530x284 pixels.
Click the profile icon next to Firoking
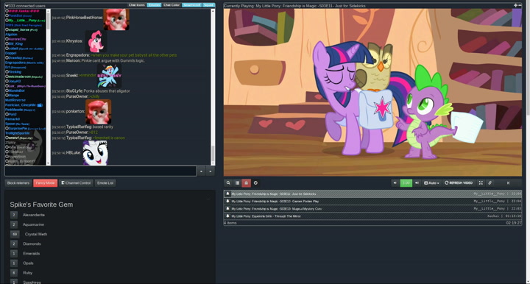7,71
